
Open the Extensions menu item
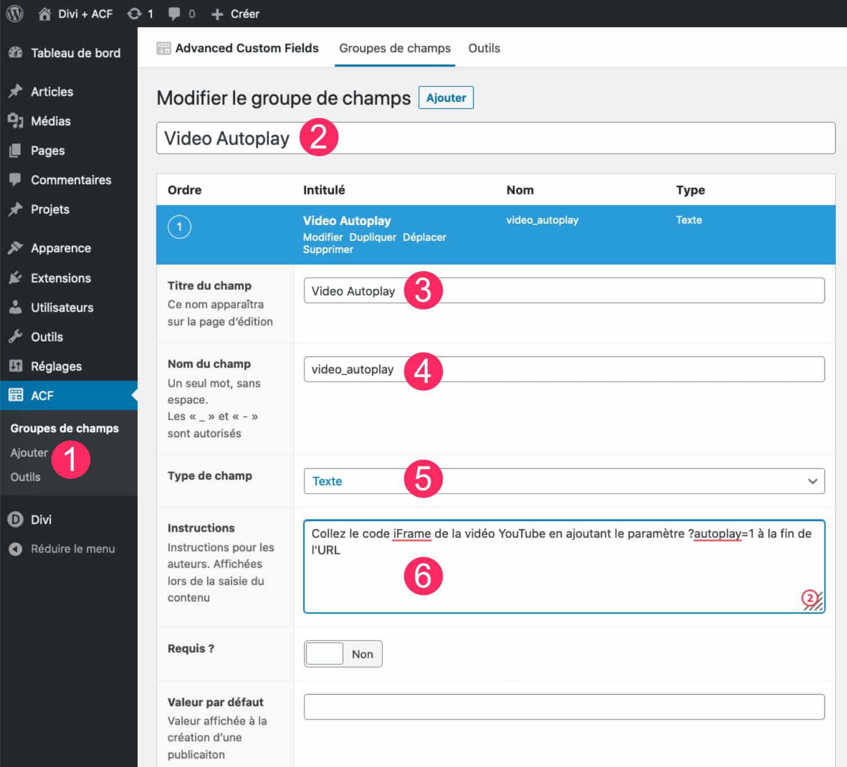click(61, 278)
